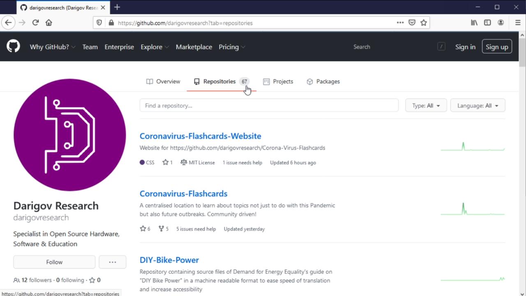The height and width of the screenshot is (296, 526).
Task: Expand the Type: All filter dropdown
Action: (x=426, y=106)
